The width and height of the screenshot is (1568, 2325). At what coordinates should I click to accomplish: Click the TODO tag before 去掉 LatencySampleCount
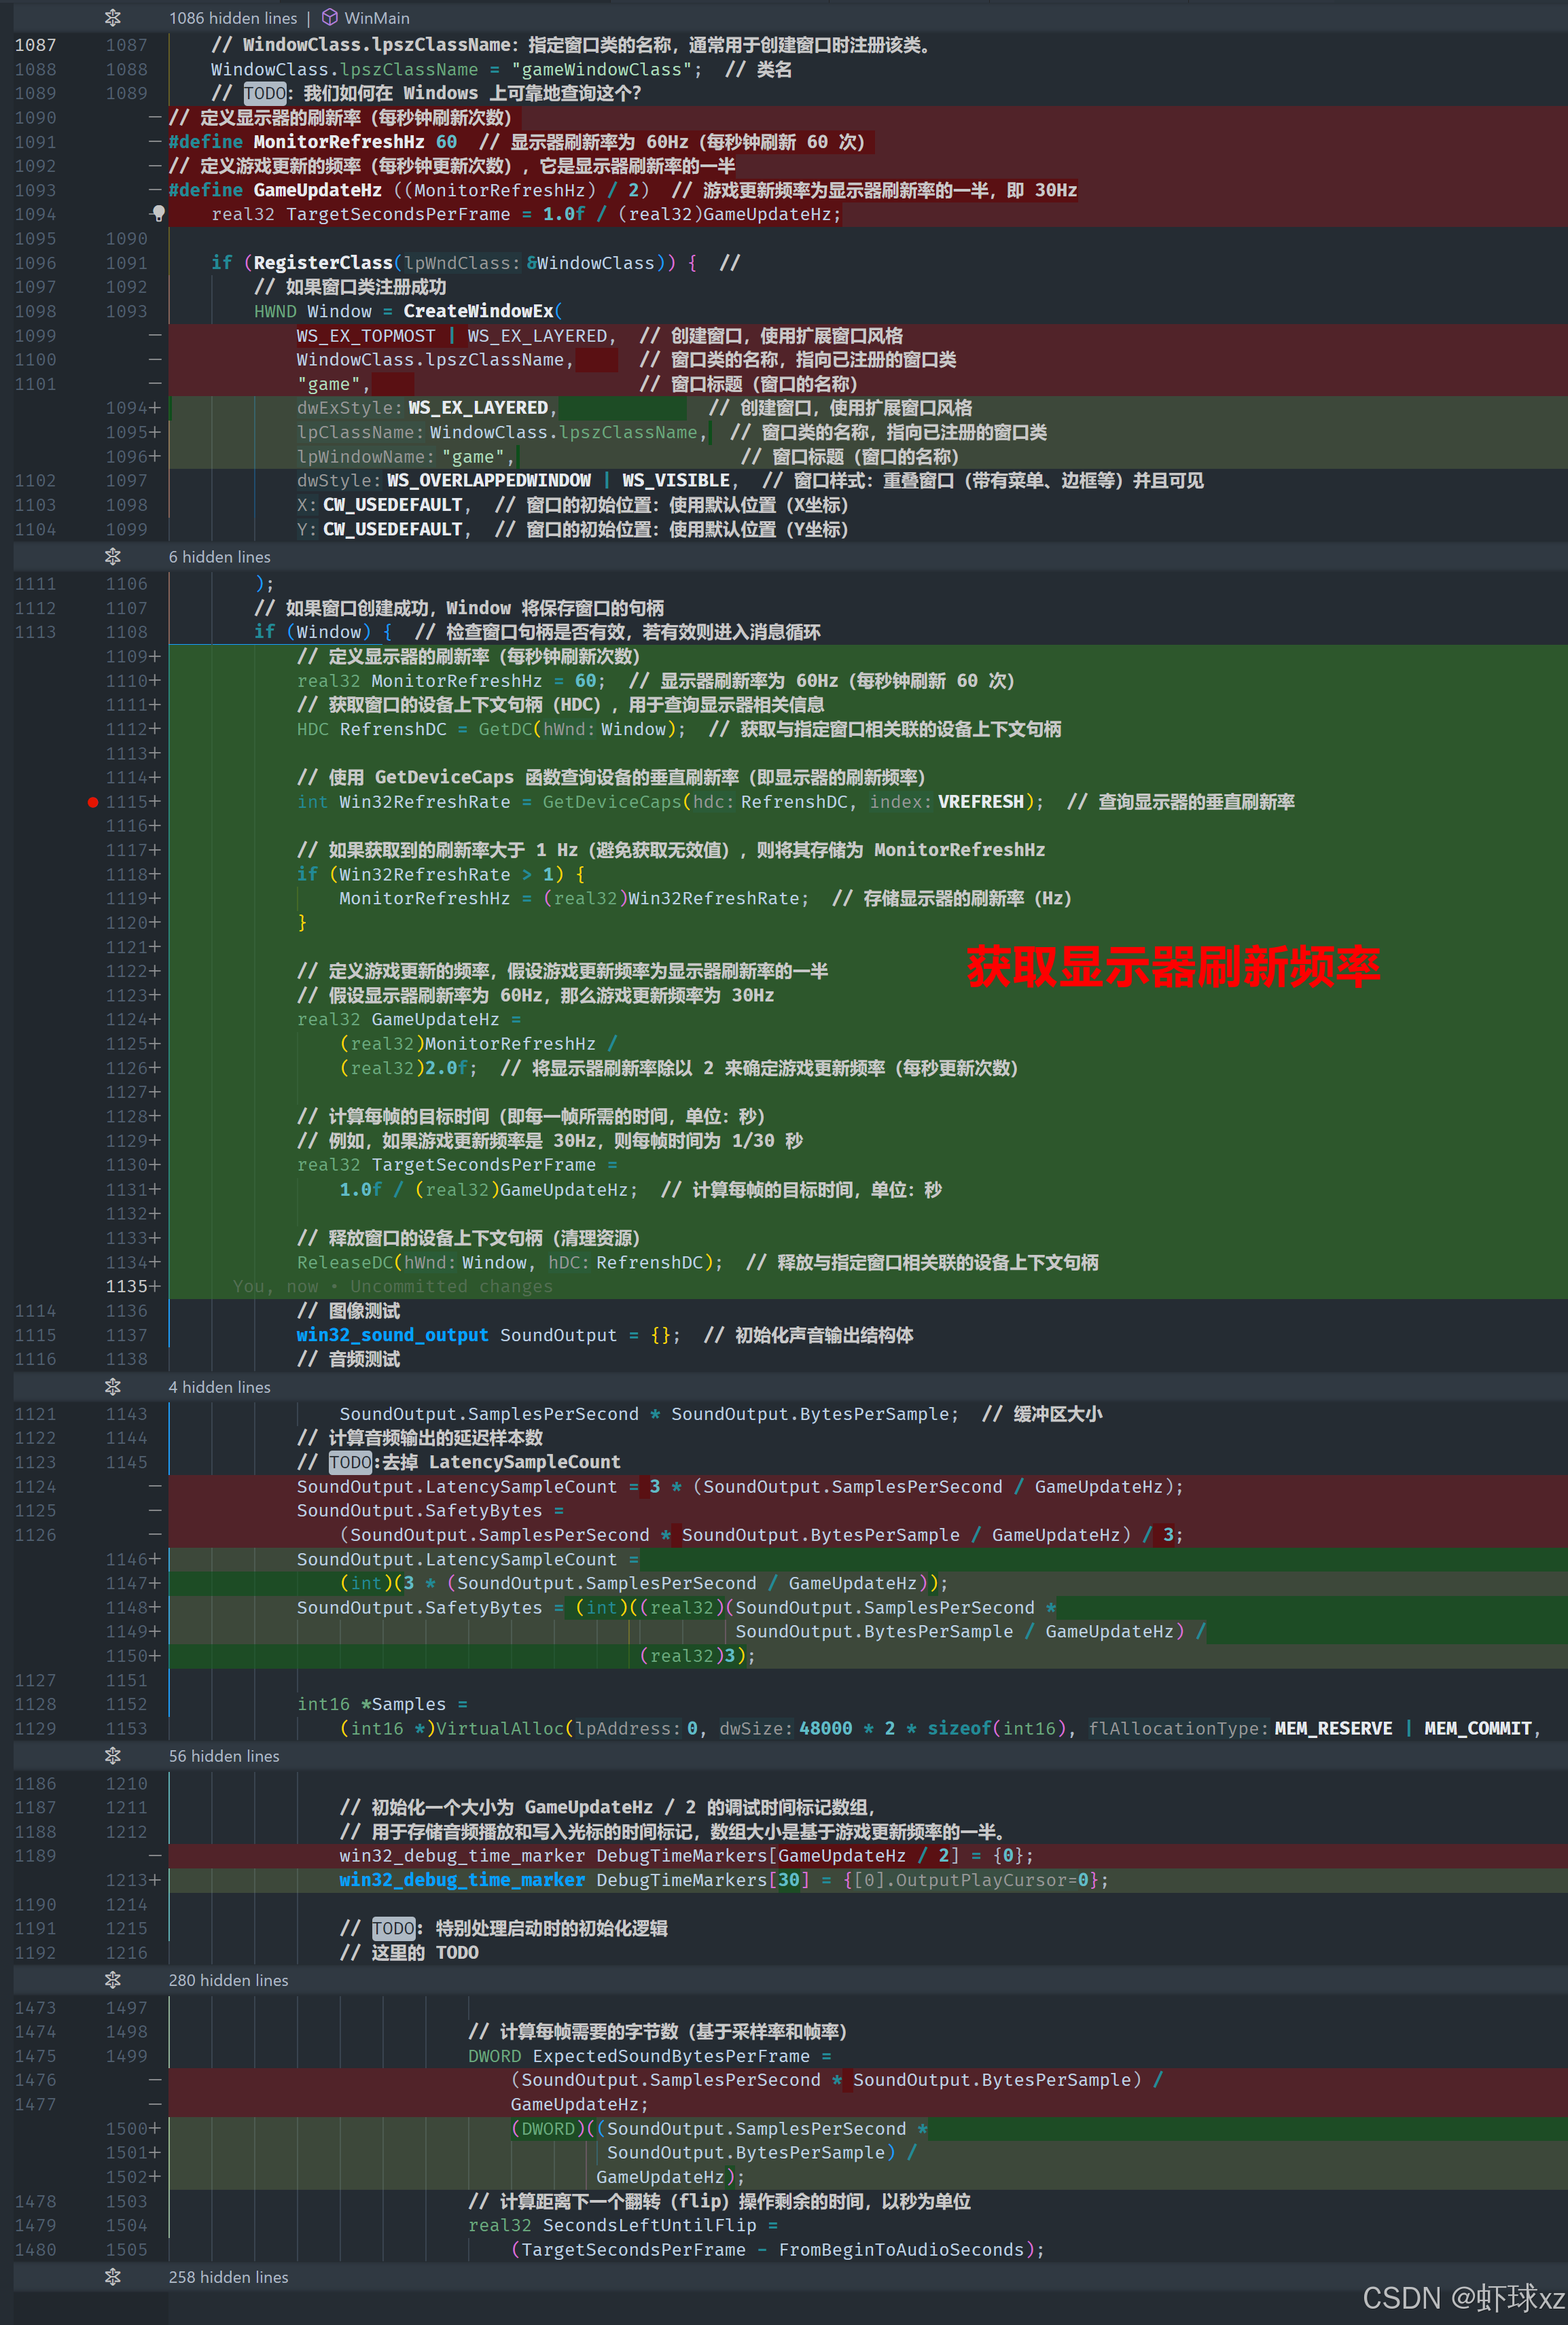point(350,1462)
